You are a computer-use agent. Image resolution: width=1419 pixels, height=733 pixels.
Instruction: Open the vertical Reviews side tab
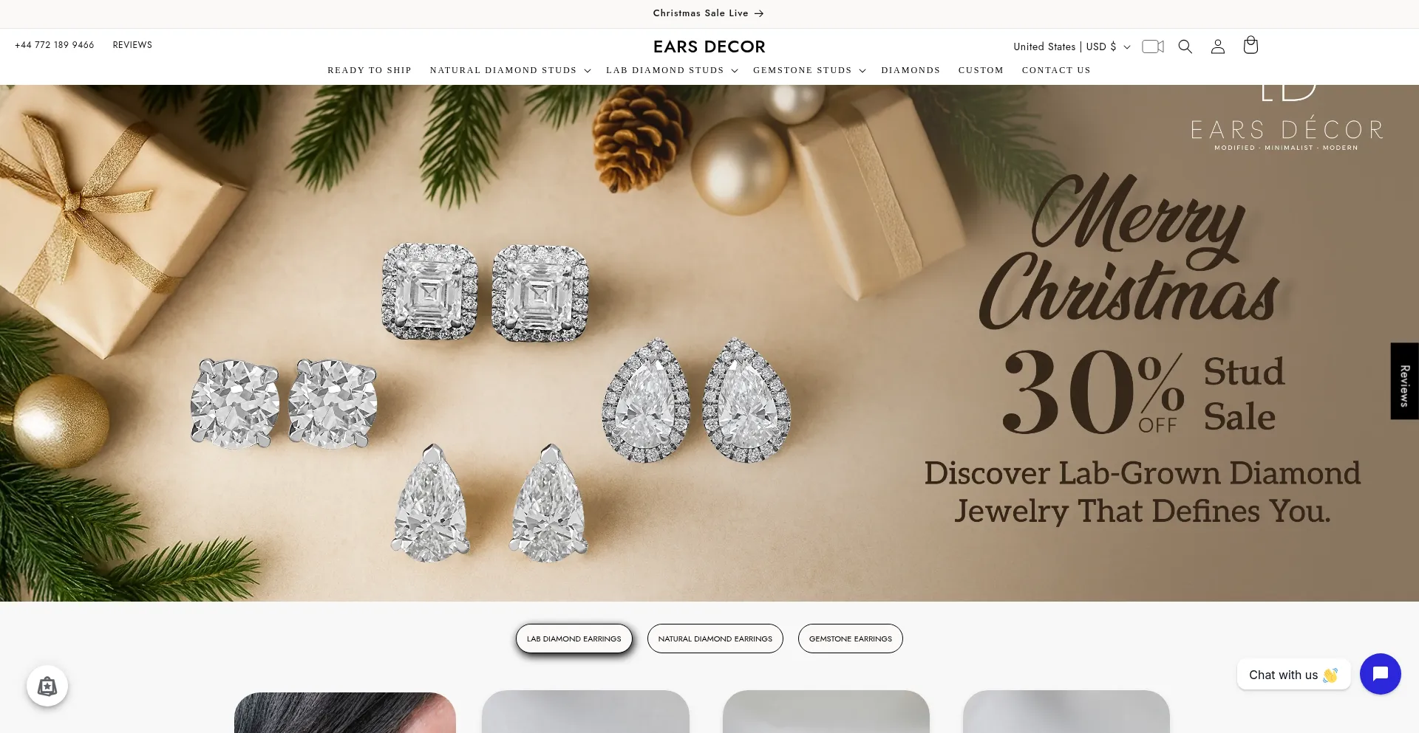[x=1404, y=381]
